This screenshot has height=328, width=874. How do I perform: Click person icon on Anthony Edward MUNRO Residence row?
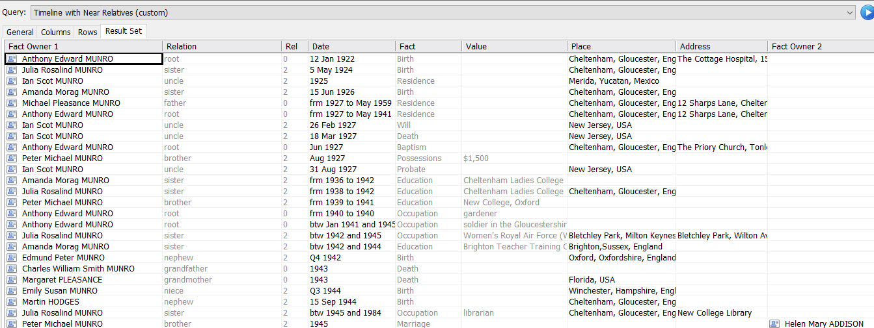[12, 114]
